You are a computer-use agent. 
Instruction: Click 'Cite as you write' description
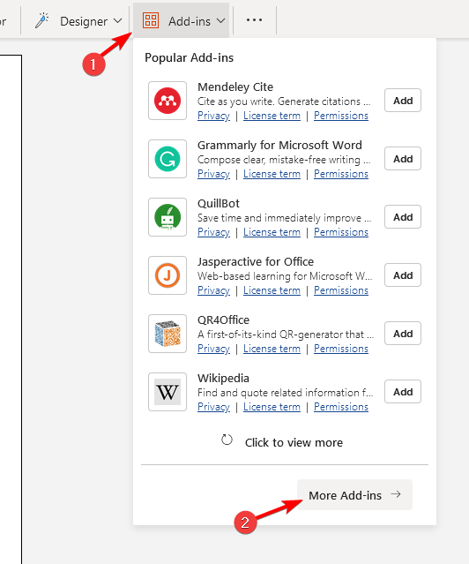284,102
